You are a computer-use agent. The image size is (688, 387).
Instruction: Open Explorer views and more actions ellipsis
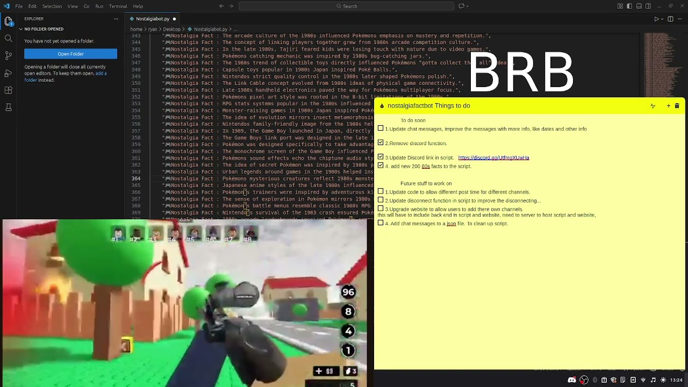click(116, 19)
